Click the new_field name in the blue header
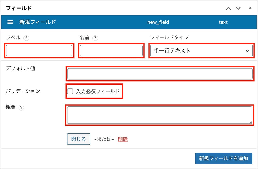Screen dimensions: 258x169 [158, 22]
